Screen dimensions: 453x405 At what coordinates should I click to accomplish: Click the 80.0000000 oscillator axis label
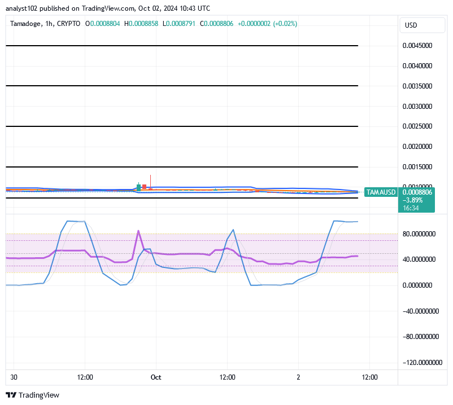pos(421,234)
